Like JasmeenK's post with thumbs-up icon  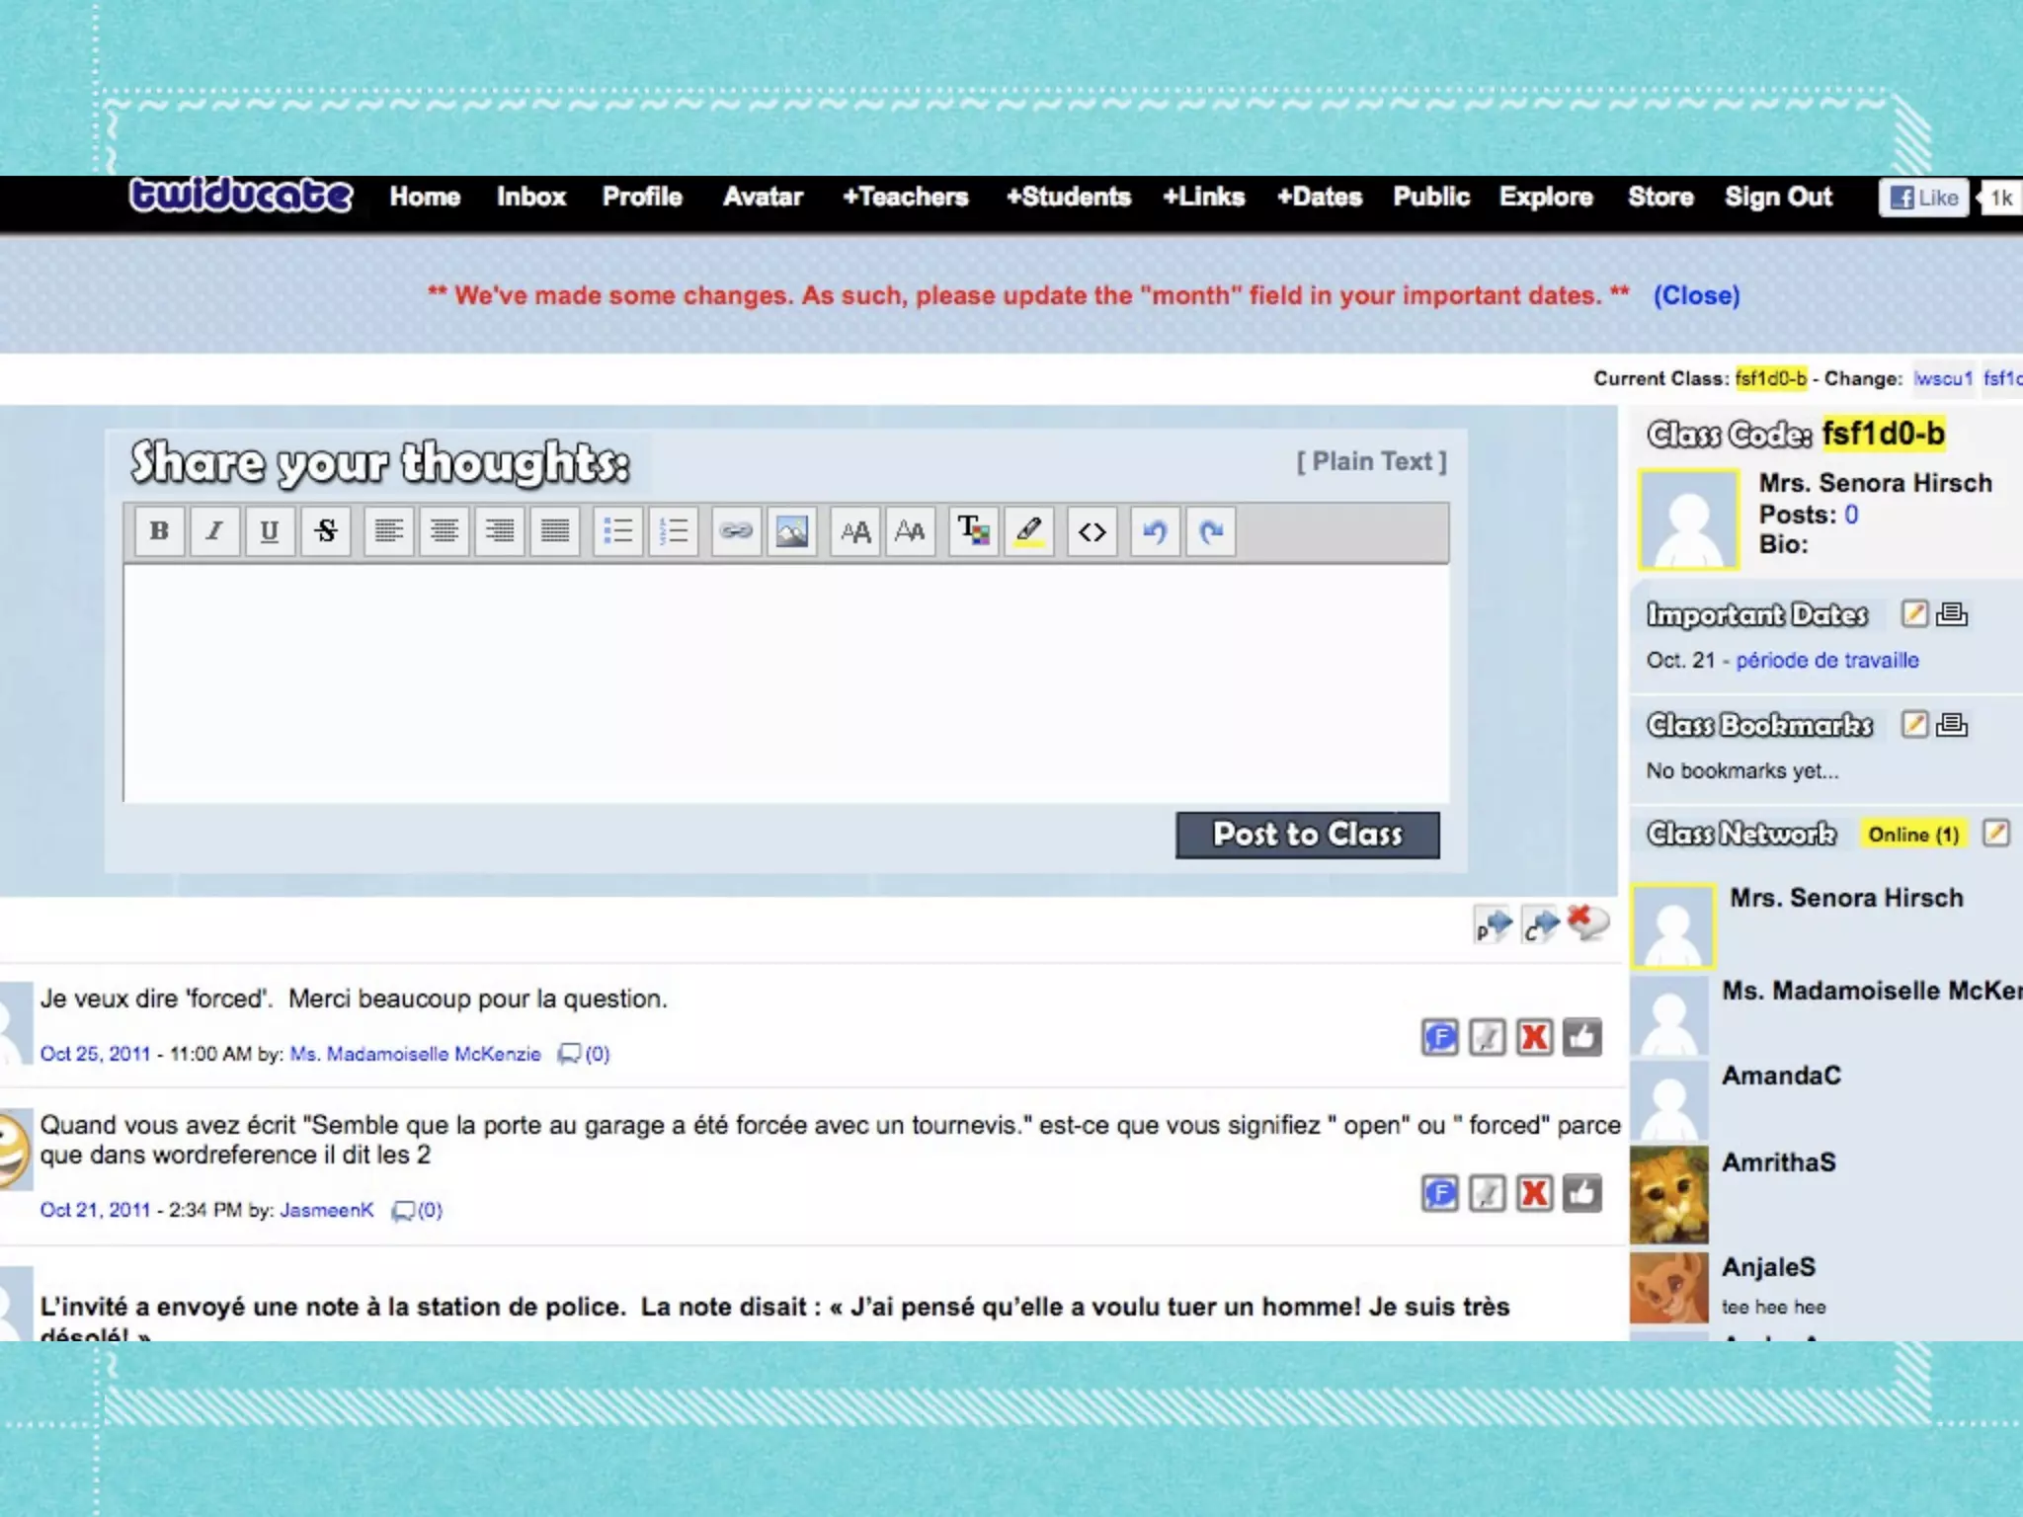(1581, 1193)
